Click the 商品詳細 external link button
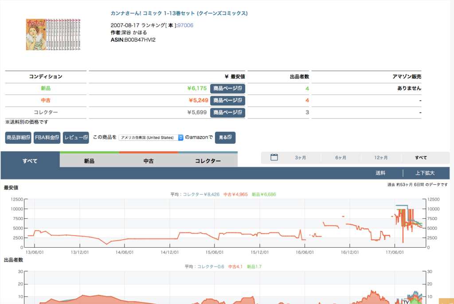 pyautogui.click(x=18, y=138)
